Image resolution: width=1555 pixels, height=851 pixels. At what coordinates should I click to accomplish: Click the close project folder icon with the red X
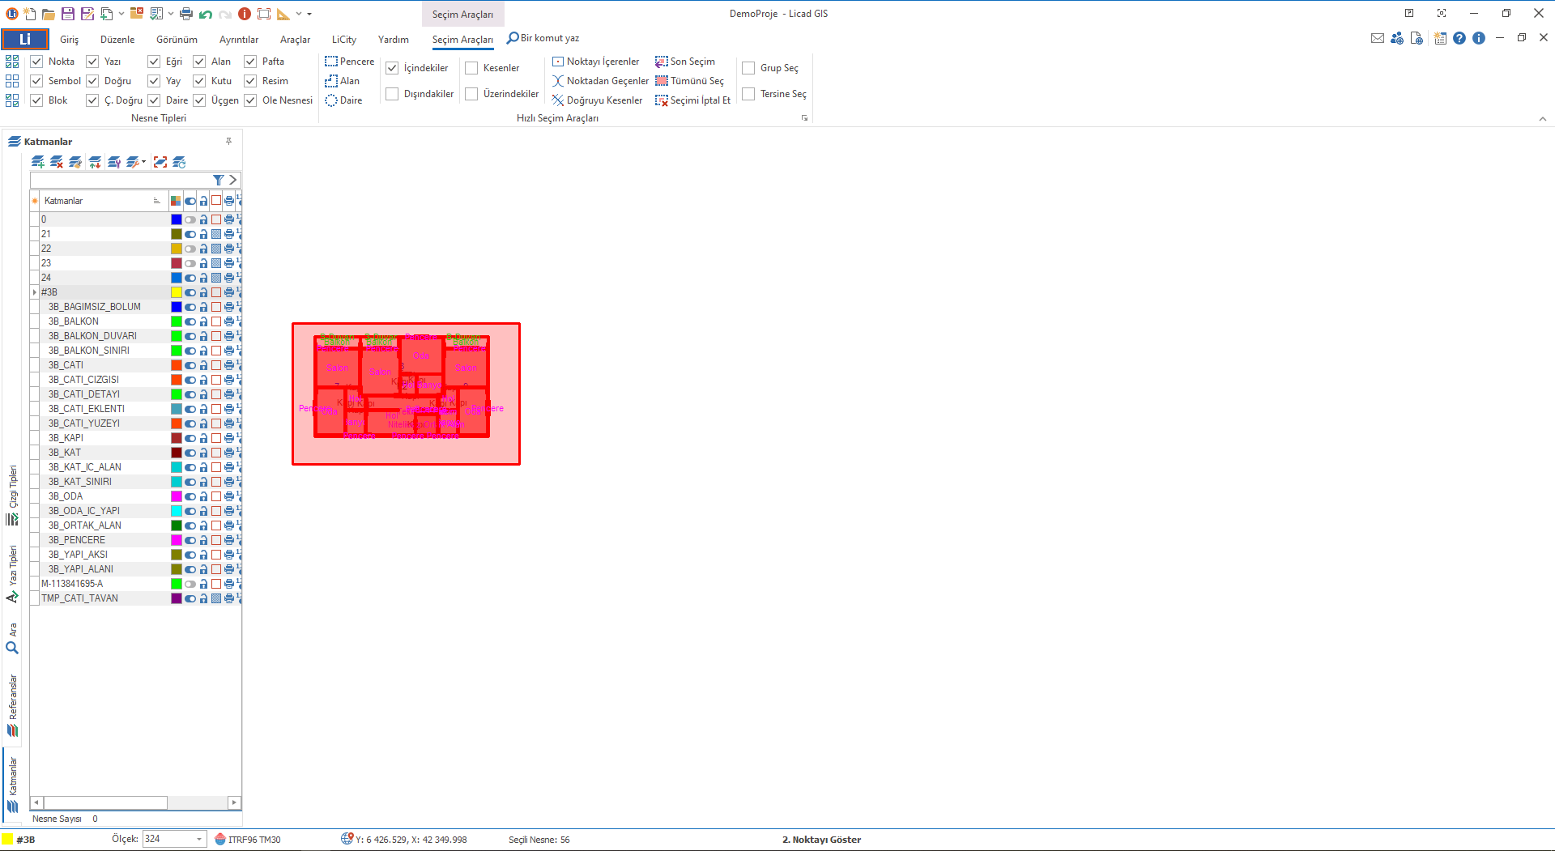(x=137, y=14)
